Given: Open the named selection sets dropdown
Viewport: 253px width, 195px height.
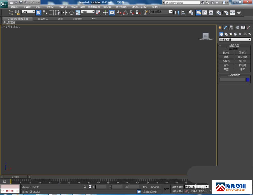Looking at the screenshot, I should (x=161, y=12).
